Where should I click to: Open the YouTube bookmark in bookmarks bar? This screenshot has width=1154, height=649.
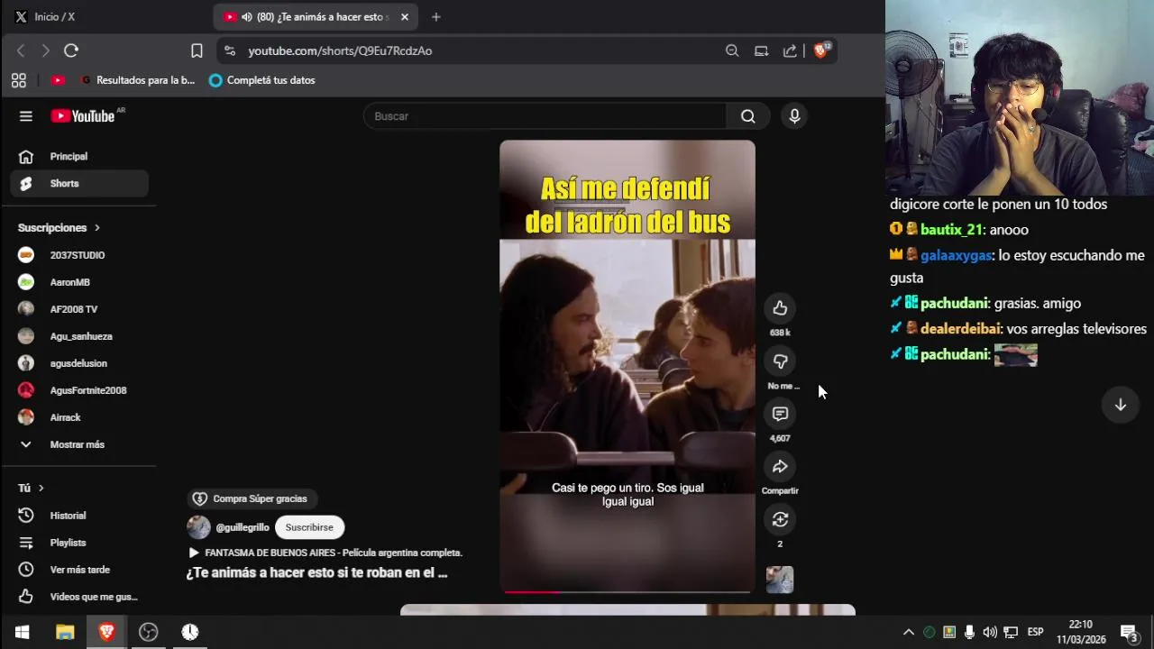pos(58,80)
